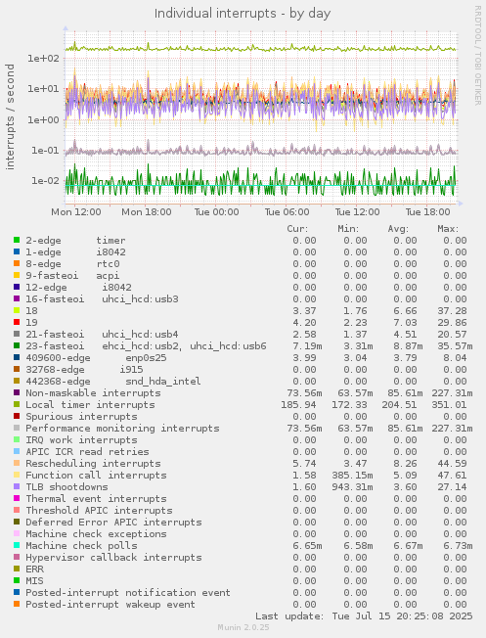Select the Function call interrupts label
486x638 pixels.
pyautogui.click(x=96, y=476)
